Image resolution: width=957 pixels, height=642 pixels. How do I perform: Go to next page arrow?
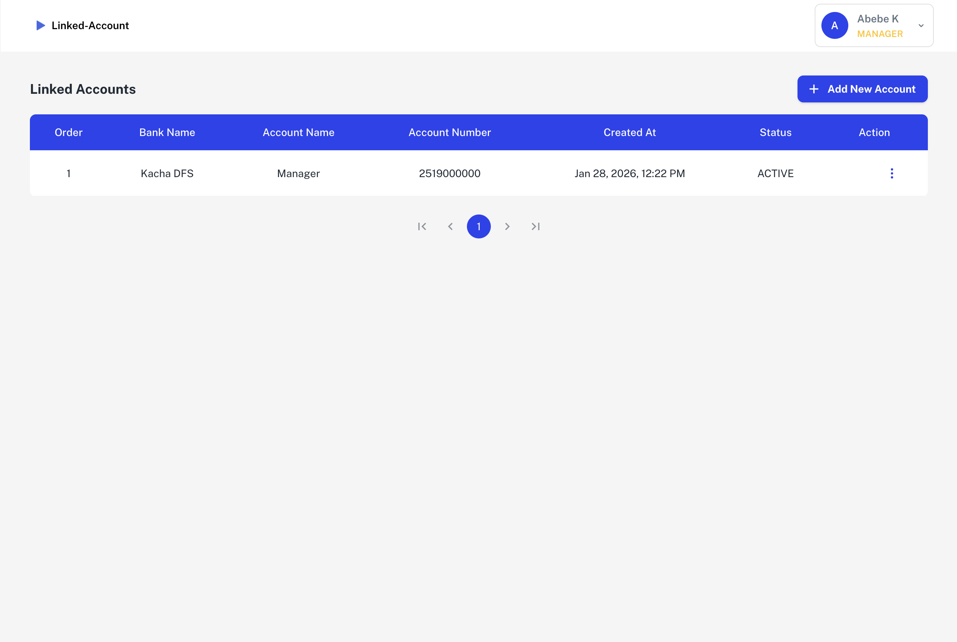click(507, 226)
